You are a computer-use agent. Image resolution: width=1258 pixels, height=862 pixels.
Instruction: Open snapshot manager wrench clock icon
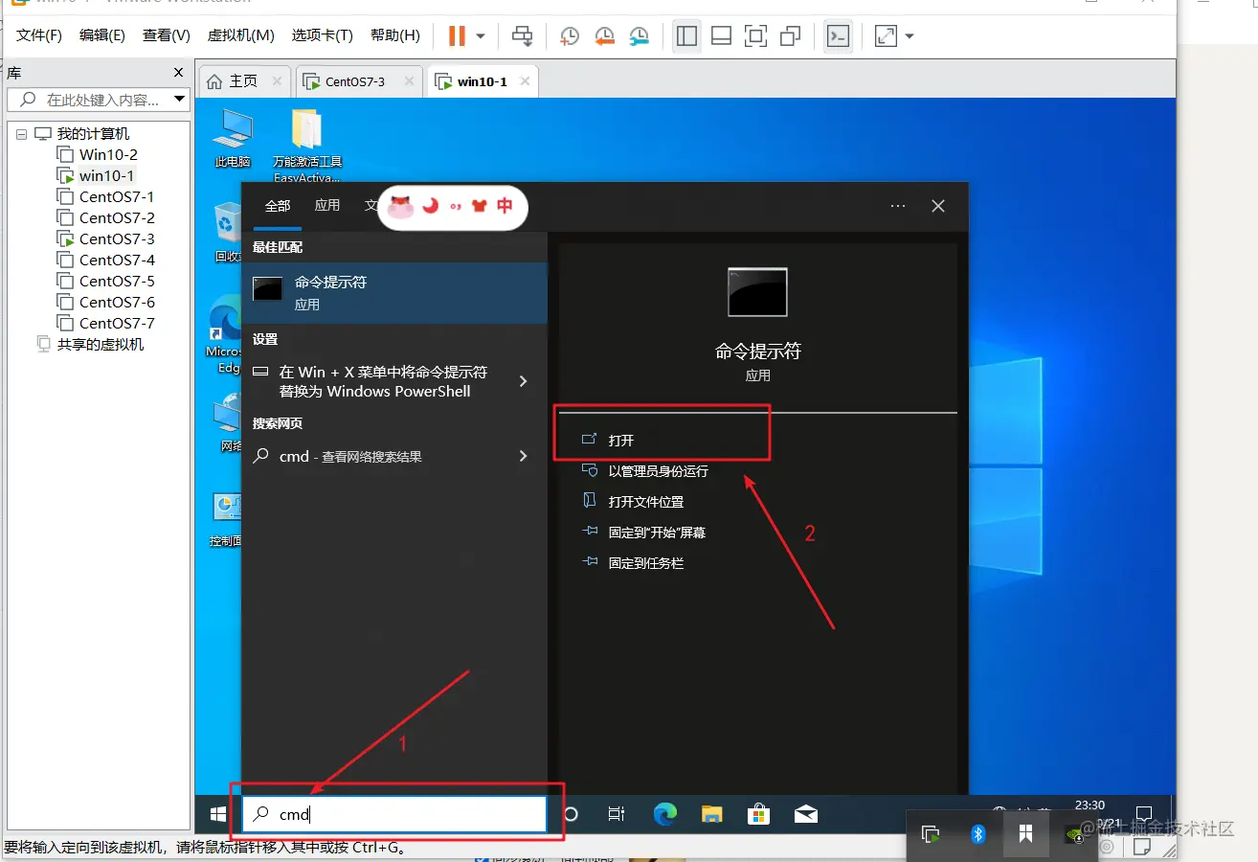pyautogui.click(x=640, y=36)
